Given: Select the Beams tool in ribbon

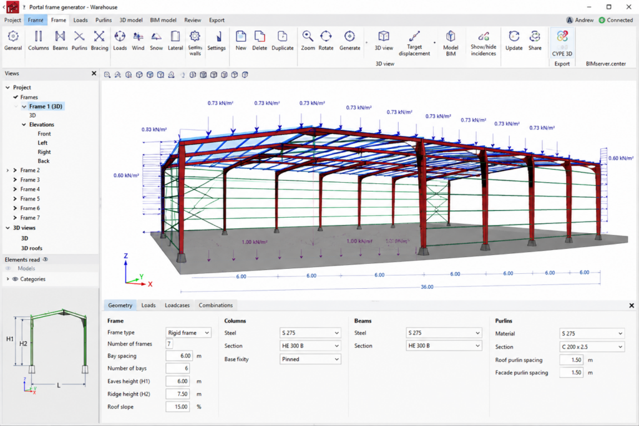Looking at the screenshot, I should tap(61, 41).
